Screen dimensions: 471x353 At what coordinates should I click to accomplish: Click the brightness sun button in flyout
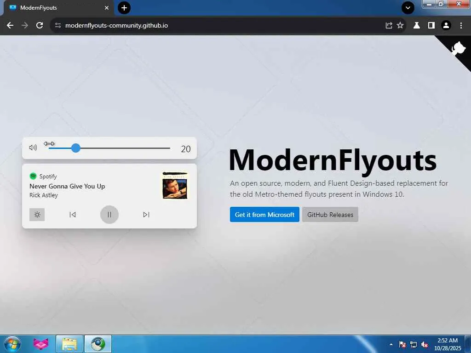point(37,215)
